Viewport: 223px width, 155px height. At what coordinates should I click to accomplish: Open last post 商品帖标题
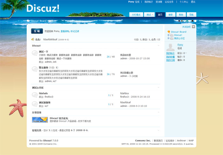(126, 55)
